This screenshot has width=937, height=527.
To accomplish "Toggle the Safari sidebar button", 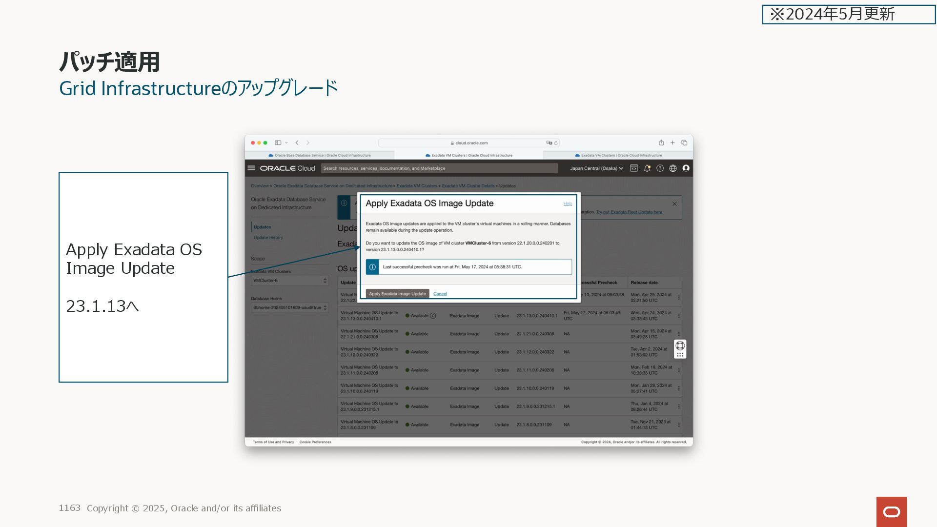I will point(278,142).
